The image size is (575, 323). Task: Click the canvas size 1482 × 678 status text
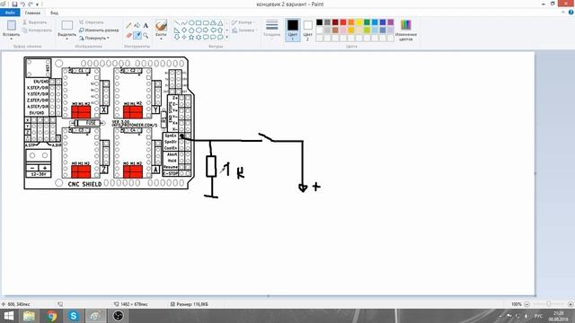click(x=134, y=304)
